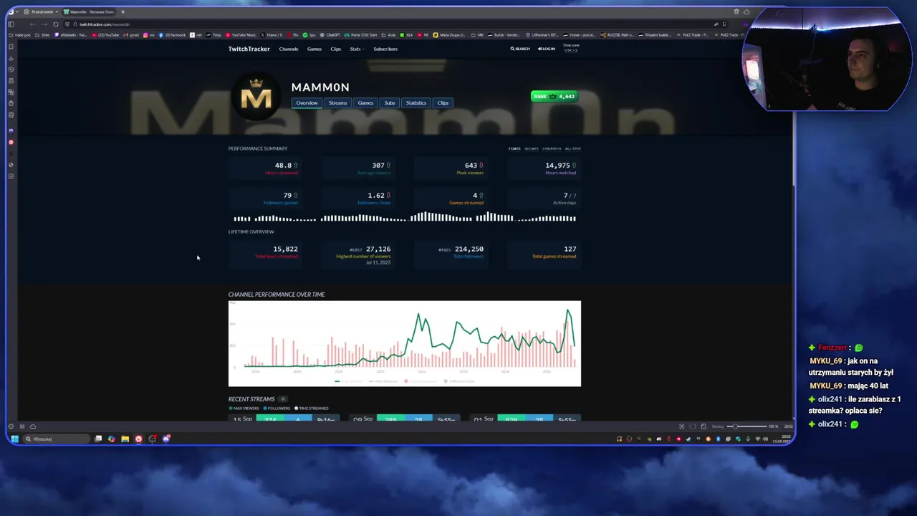
Task: Click the 14,975 hours watched value
Action: (x=557, y=165)
